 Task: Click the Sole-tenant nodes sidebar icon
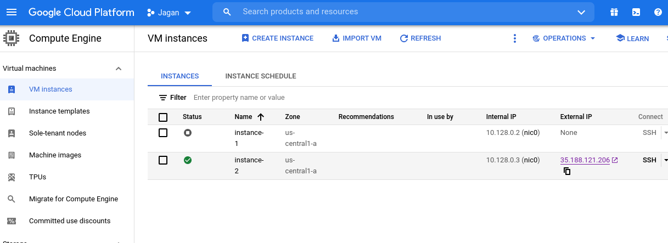[12, 133]
